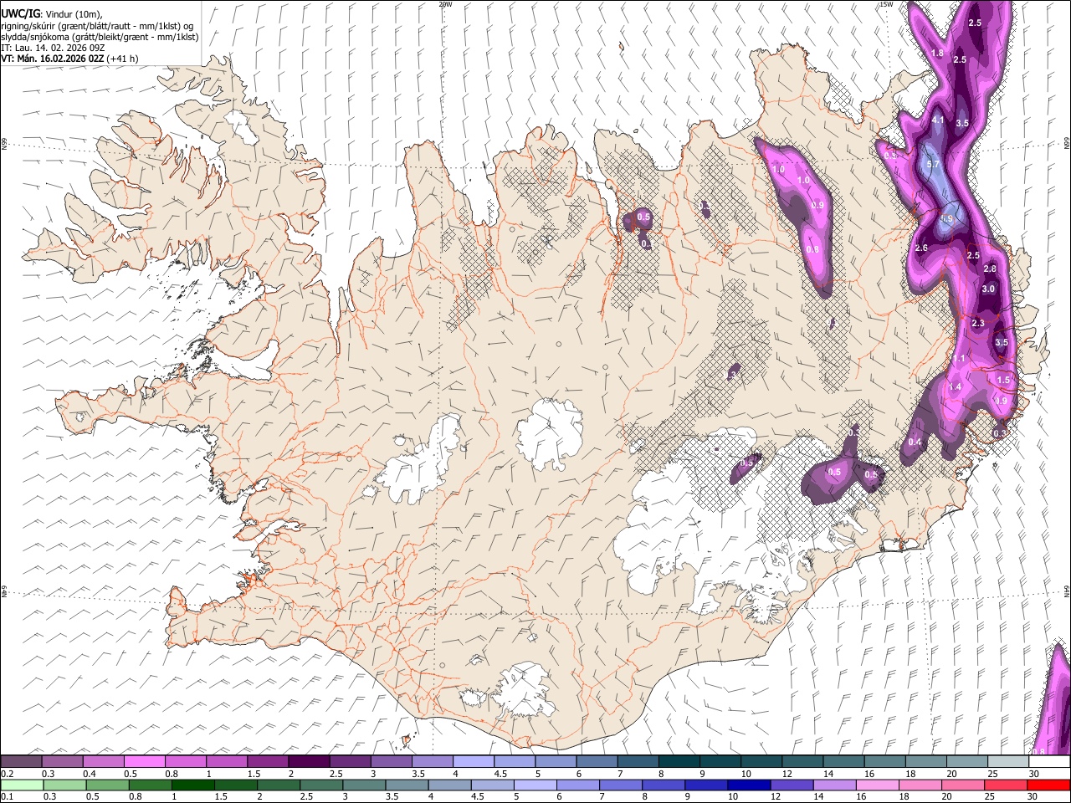
Task: Click the light green 0.1 swatch in the rain legend
Action: [x=22, y=785]
